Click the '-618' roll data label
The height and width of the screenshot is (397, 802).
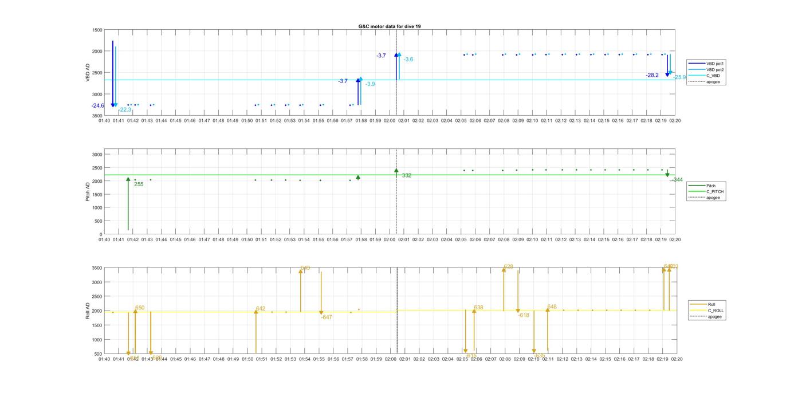point(524,315)
